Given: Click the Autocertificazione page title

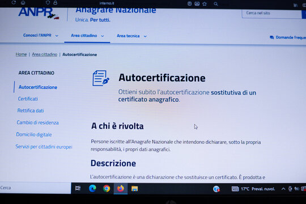Looking at the screenshot, I should point(162,78).
